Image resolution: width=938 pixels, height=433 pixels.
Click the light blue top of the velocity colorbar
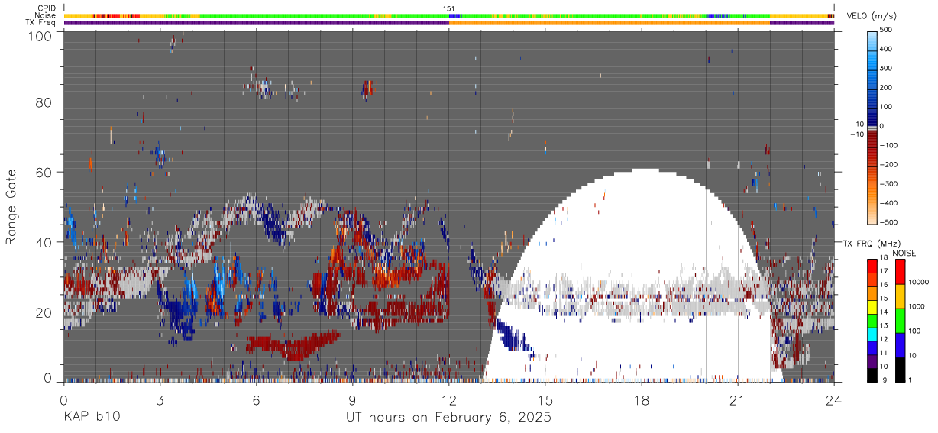pyautogui.click(x=872, y=40)
